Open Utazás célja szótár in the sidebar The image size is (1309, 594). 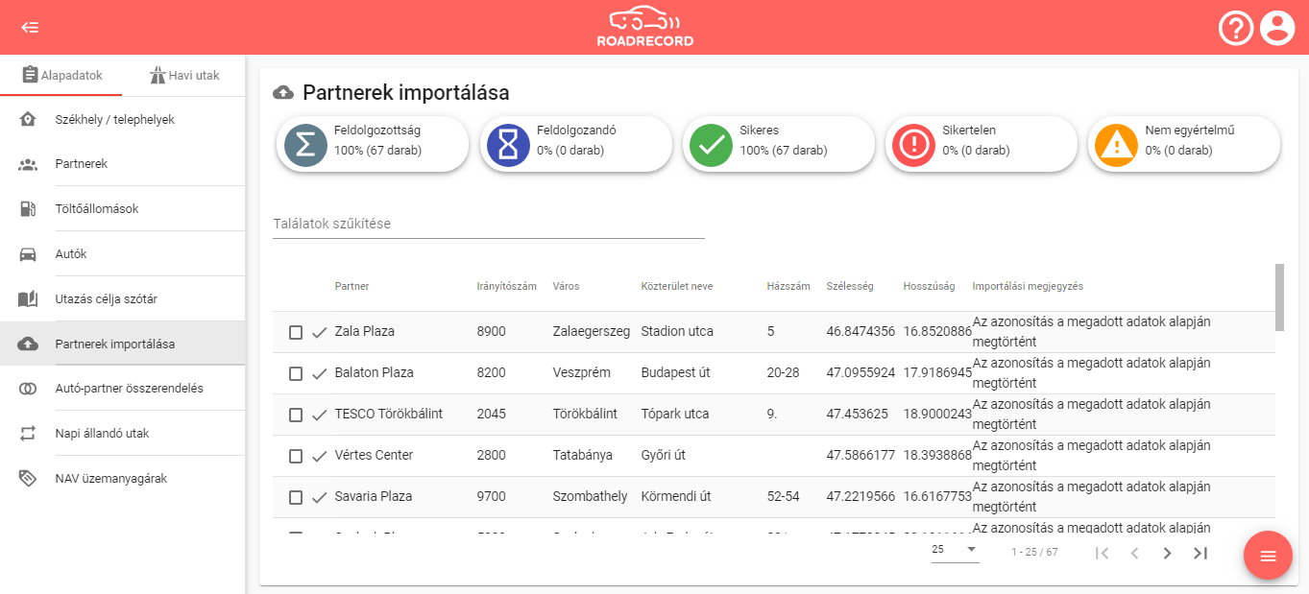click(123, 299)
